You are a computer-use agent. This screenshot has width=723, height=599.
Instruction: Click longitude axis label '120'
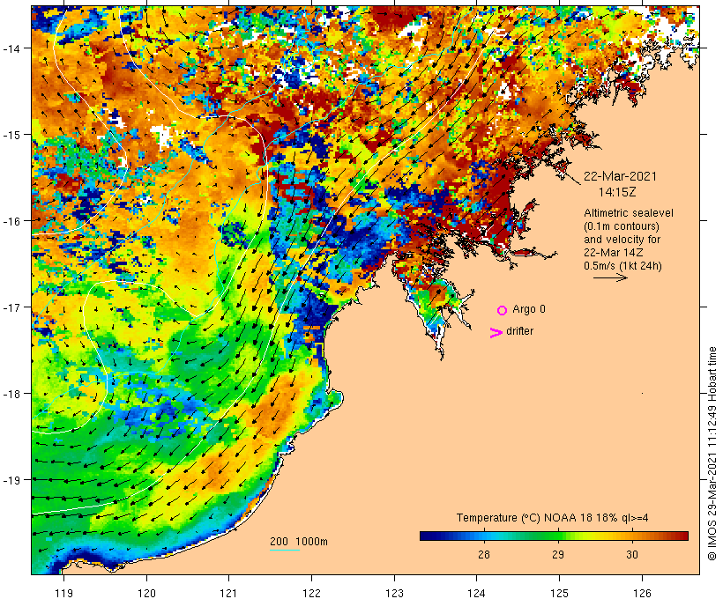(x=146, y=593)
